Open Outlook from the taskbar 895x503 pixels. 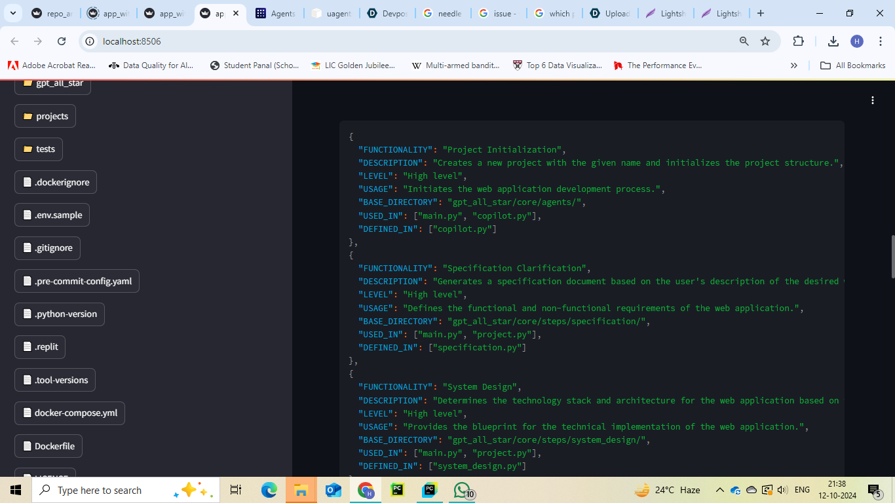(333, 490)
